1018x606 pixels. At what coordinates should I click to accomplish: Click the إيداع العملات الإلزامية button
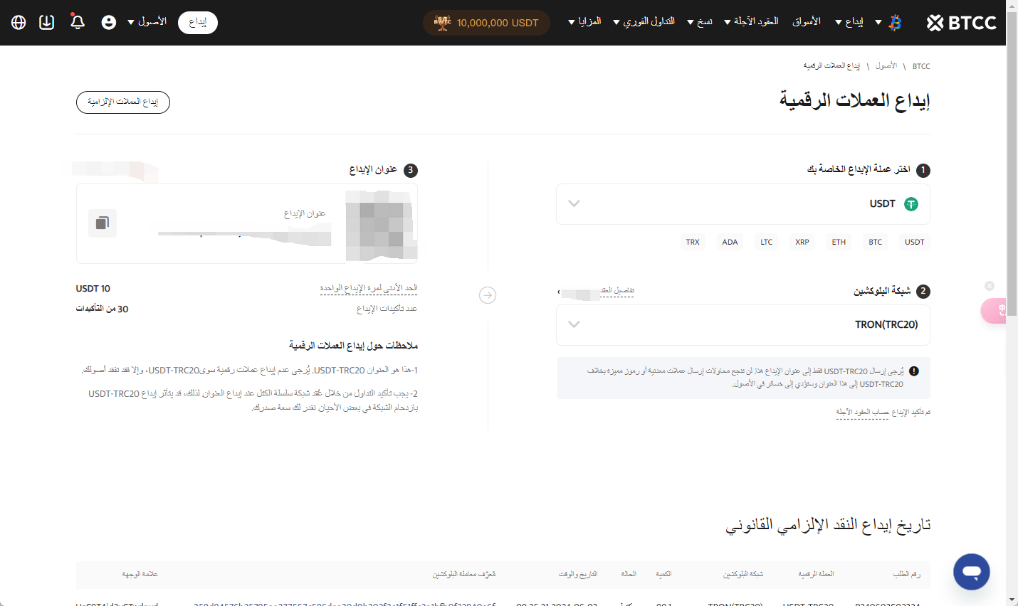click(x=123, y=102)
